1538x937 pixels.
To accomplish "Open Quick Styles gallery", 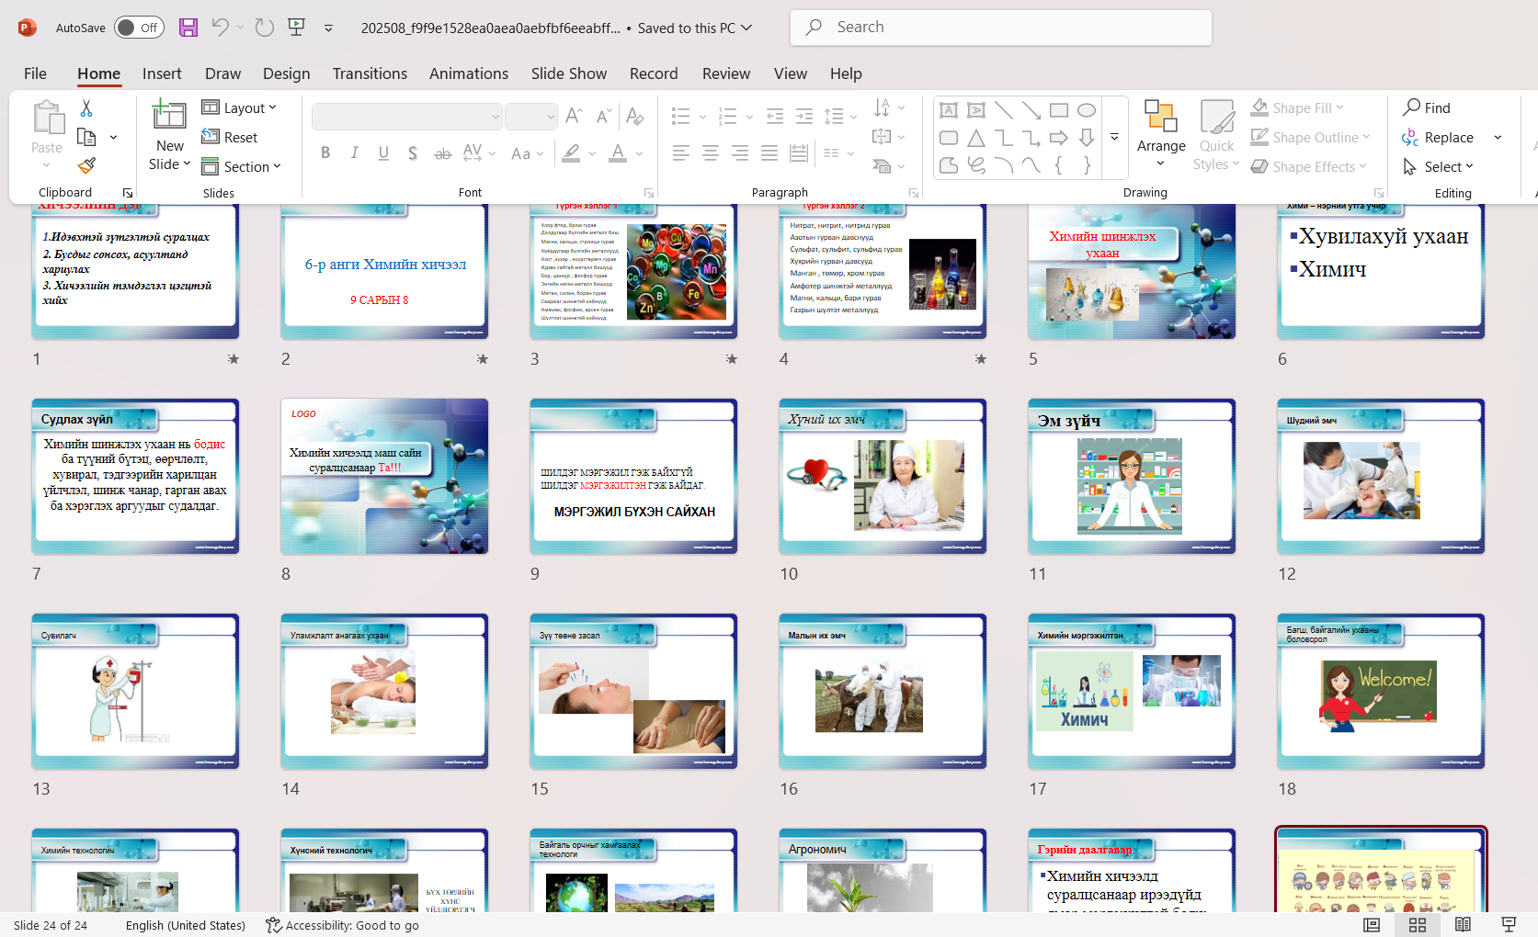I will point(1216,135).
